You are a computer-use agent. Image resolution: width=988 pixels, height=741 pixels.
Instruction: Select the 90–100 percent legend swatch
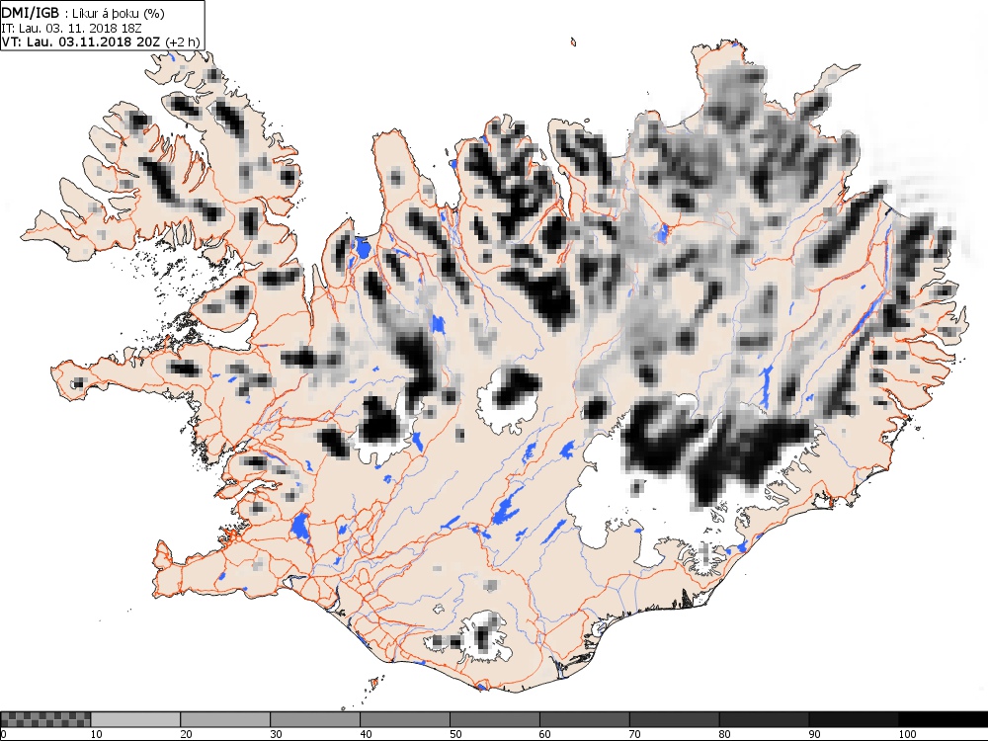click(x=854, y=719)
